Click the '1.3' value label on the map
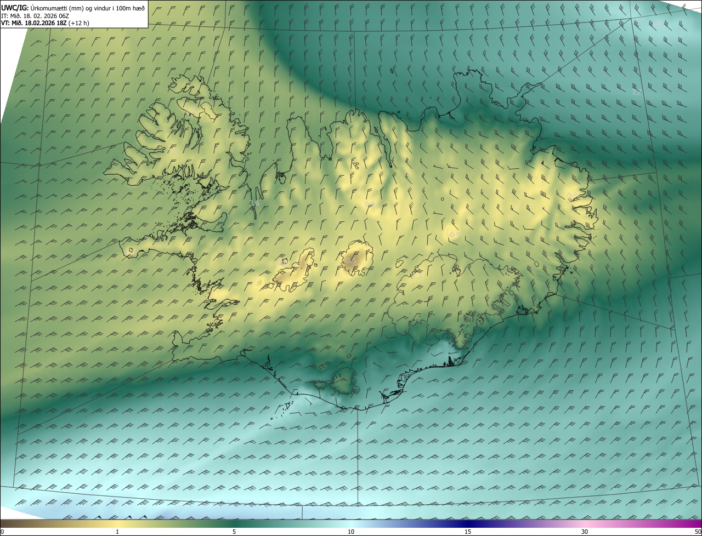The height and width of the screenshot is (536, 702). pyautogui.click(x=417, y=276)
